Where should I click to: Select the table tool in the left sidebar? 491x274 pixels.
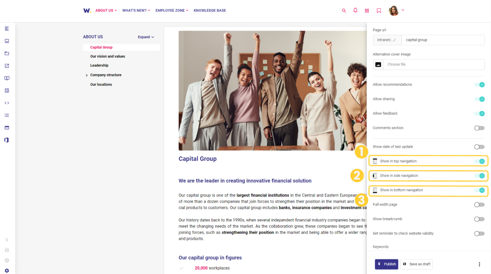tap(7, 91)
